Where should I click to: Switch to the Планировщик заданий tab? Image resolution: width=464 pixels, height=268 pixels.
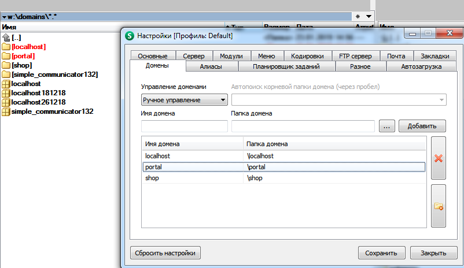(286, 66)
